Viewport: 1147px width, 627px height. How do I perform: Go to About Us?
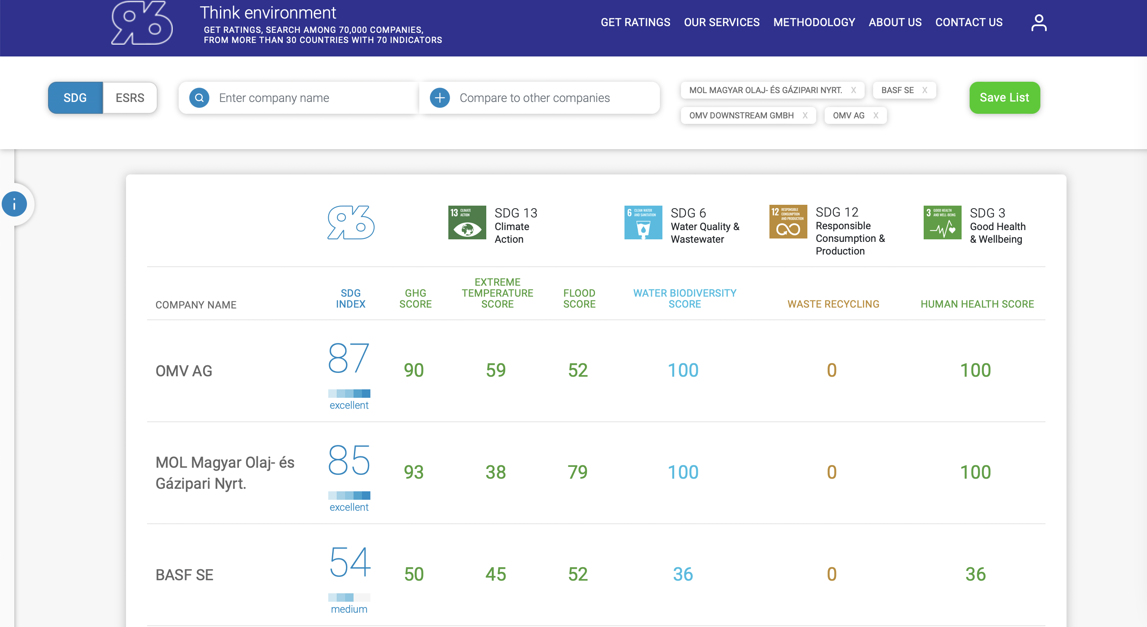pyautogui.click(x=895, y=22)
